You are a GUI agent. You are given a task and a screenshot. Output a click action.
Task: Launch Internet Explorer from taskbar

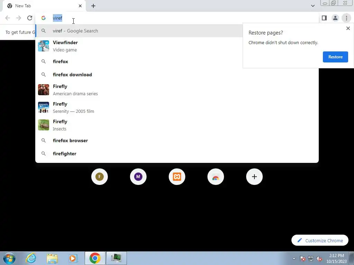31,258
